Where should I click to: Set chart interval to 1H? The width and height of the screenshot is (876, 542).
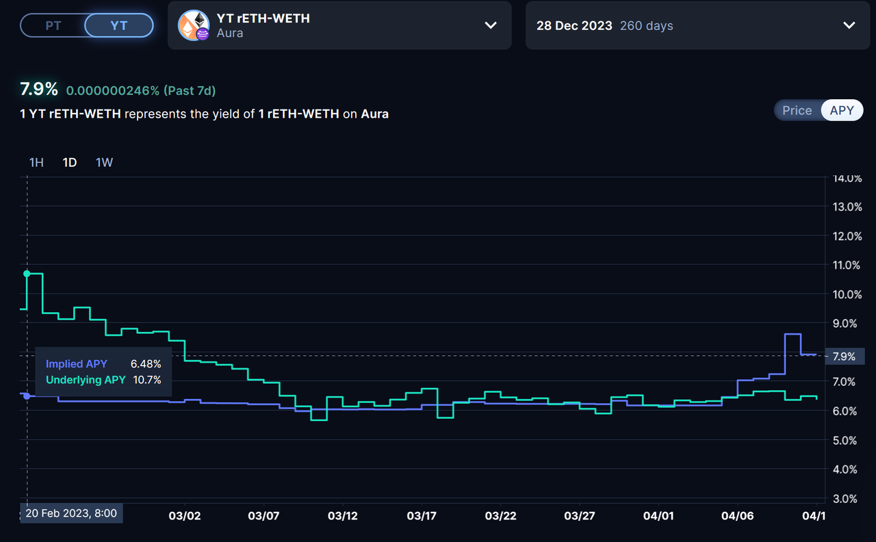pyautogui.click(x=36, y=162)
